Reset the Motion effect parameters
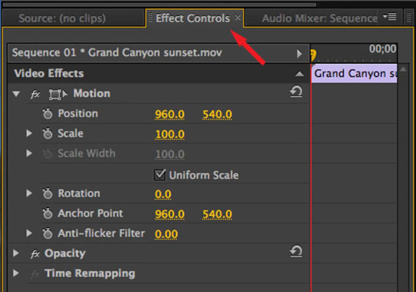The image size is (416, 292). (x=296, y=92)
